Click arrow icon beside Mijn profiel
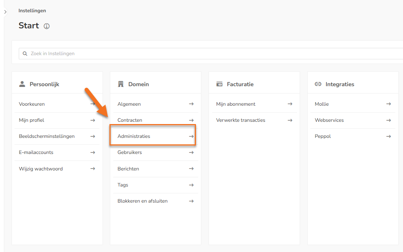This screenshot has height=252, width=403. 93,120
